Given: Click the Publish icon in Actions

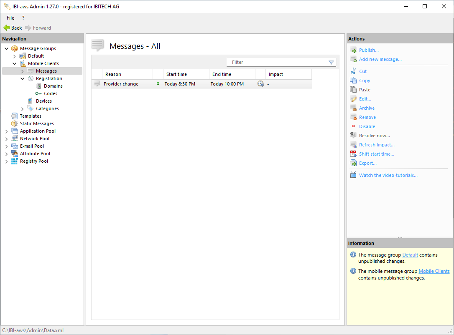Looking at the screenshot, I should pos(353,50).
